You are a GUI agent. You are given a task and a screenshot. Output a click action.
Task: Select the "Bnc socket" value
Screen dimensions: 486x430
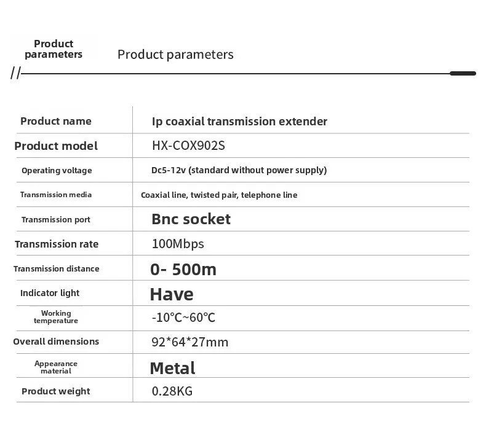click(191, 219)
